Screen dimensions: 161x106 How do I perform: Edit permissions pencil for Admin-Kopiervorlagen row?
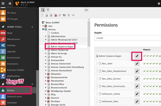tap(137, 56)
